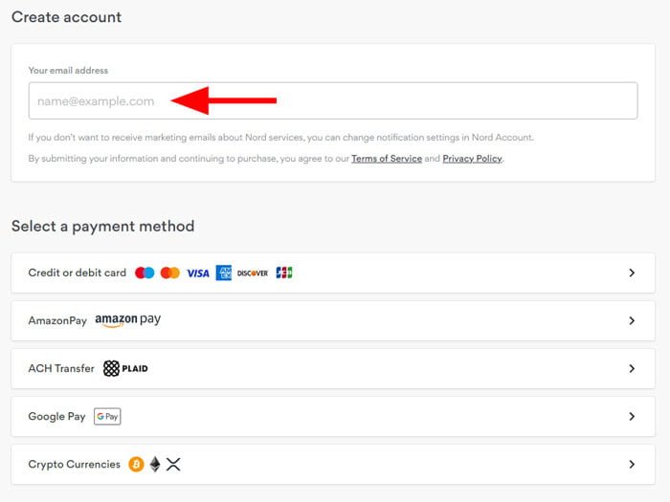Expand the Google Pay chevron
670x502 pixels.
(632, 416)
